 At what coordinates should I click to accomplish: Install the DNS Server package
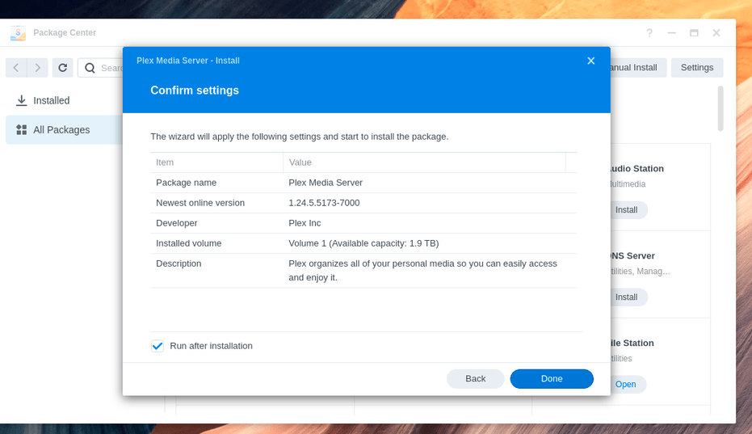pyautogui.click(x=628, y=297)
